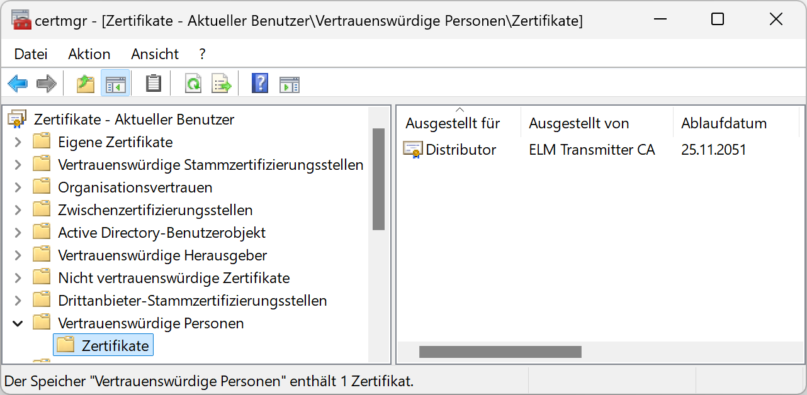Refresh the view with green arrow icon
The height and width of the screenshot is (395, 807).
193,83
